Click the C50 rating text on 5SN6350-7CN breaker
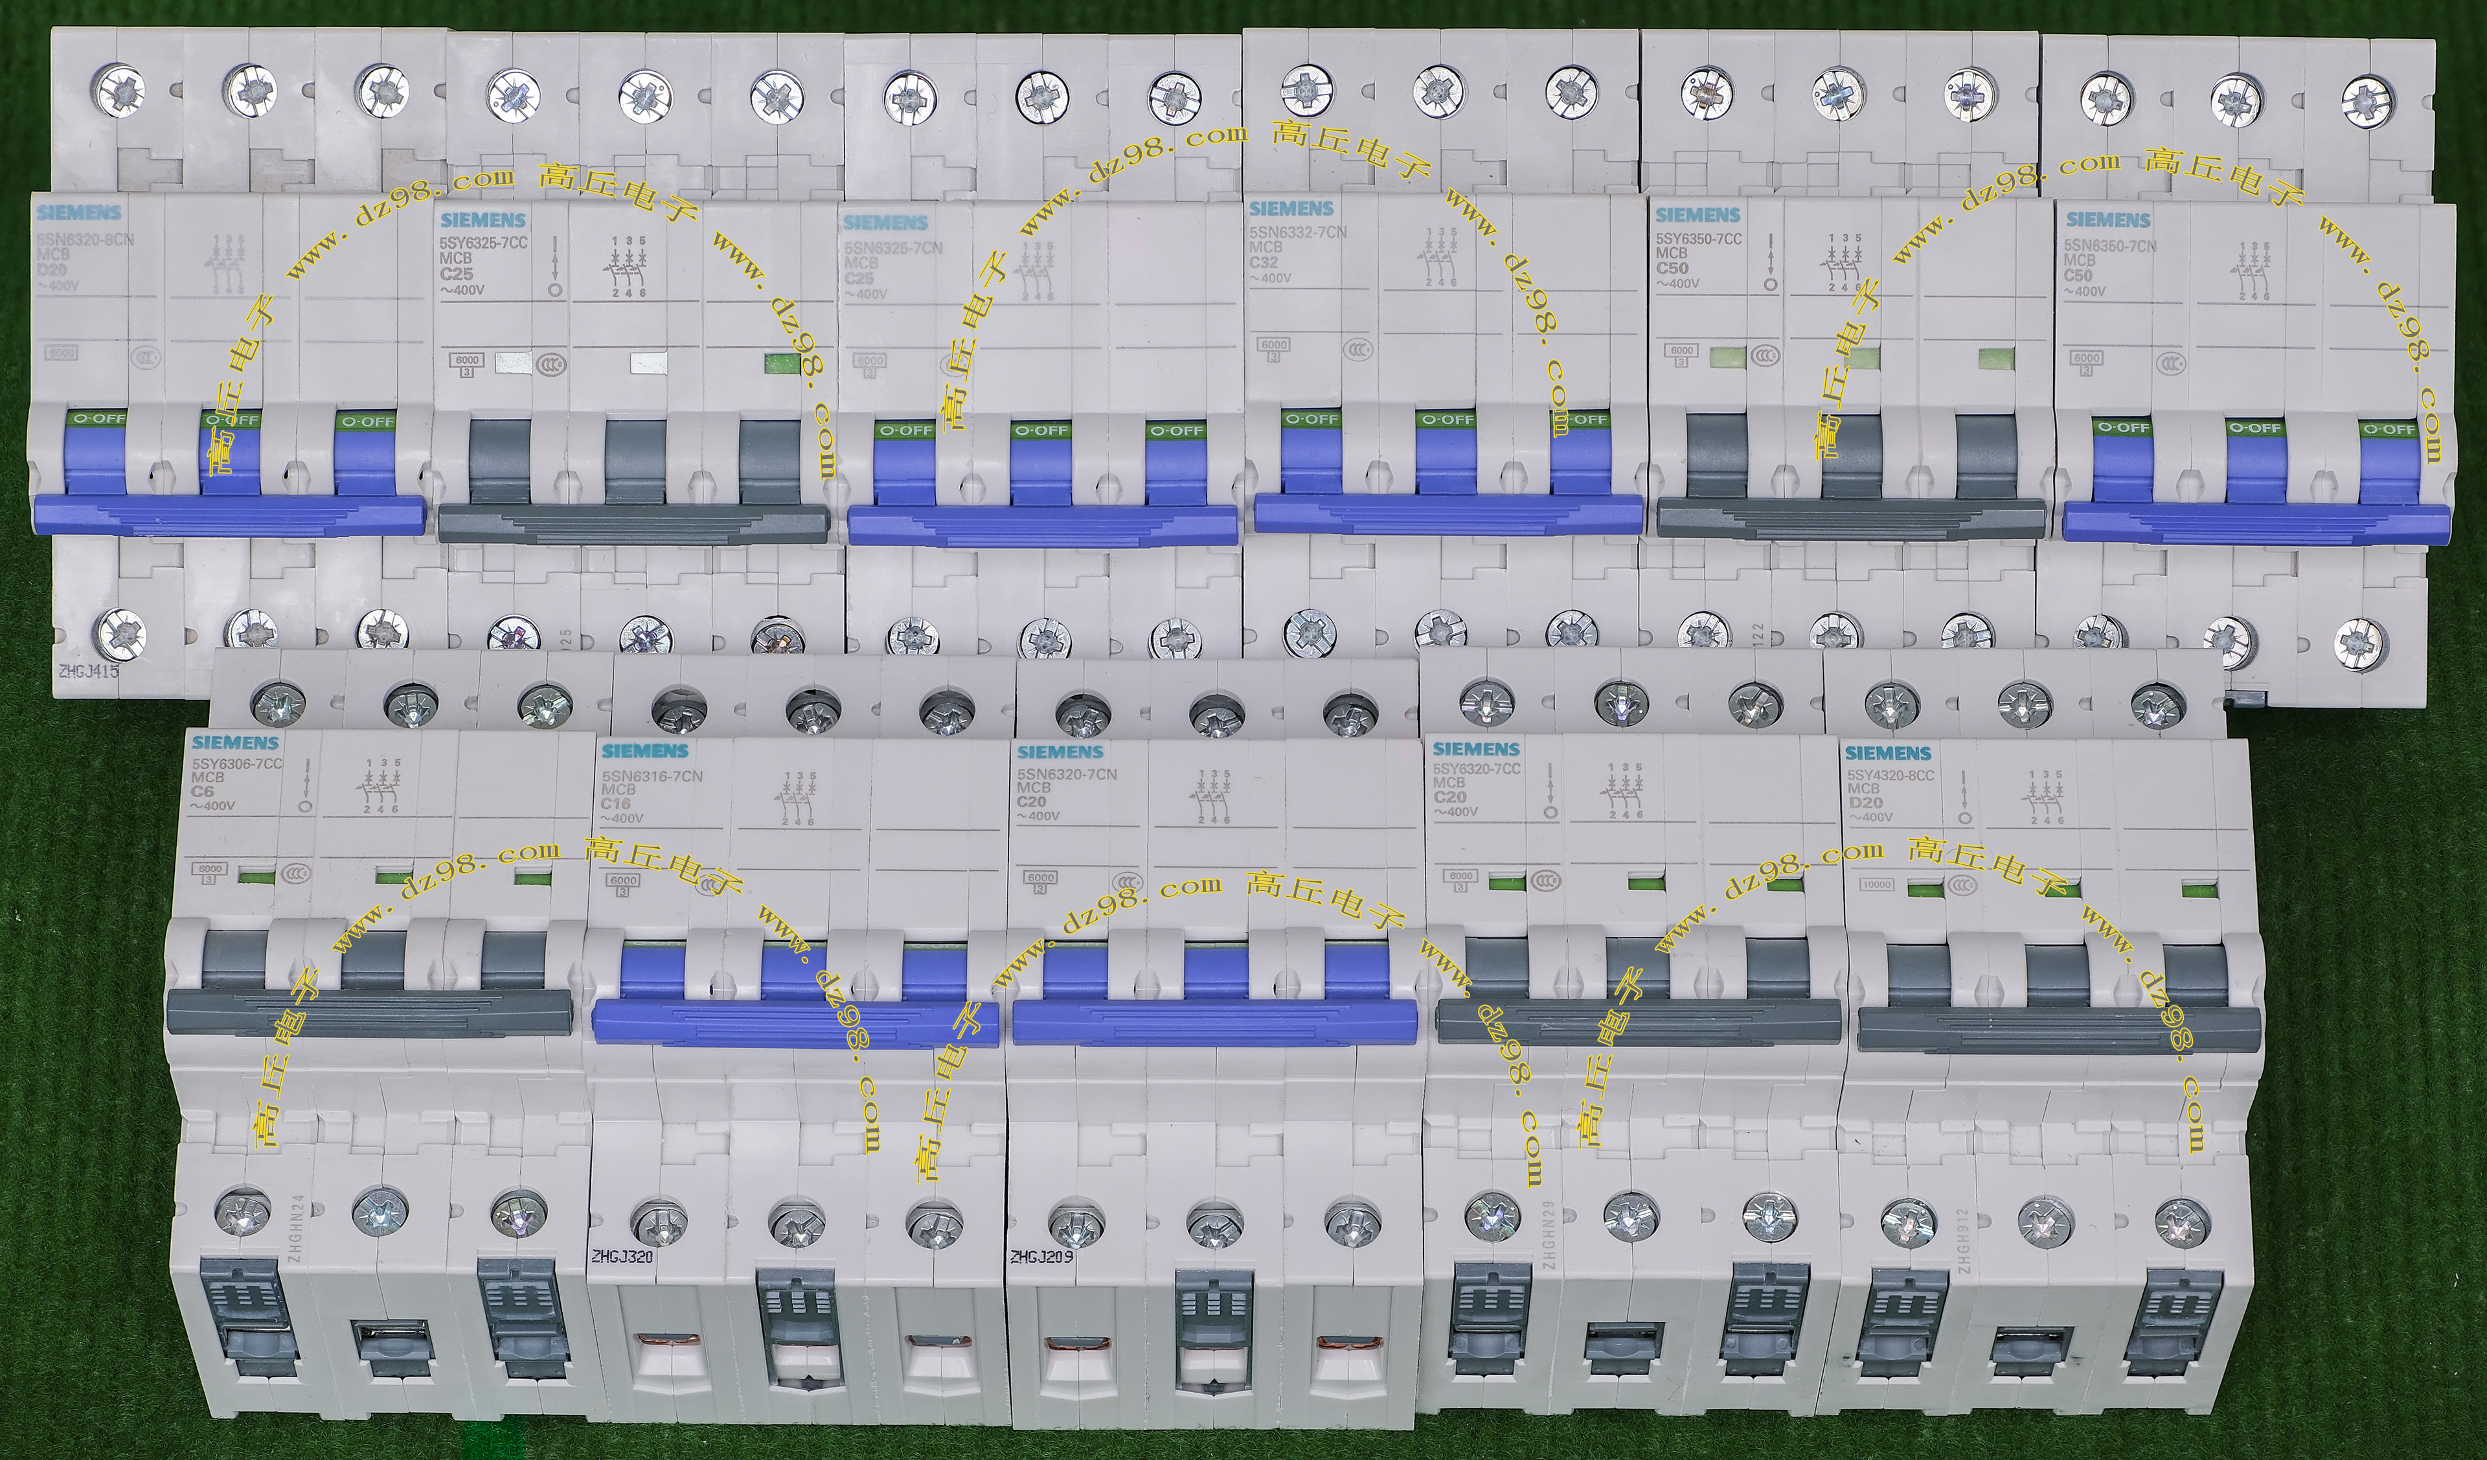This screenshot has height=1460, width=2487. tap(2078, 275)
